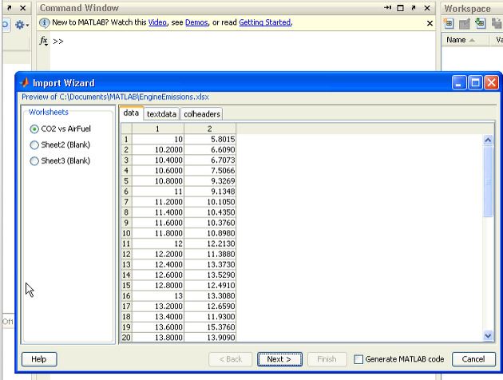
Task: Click the New Variable icon in Workspace
Action: [448, 23]
